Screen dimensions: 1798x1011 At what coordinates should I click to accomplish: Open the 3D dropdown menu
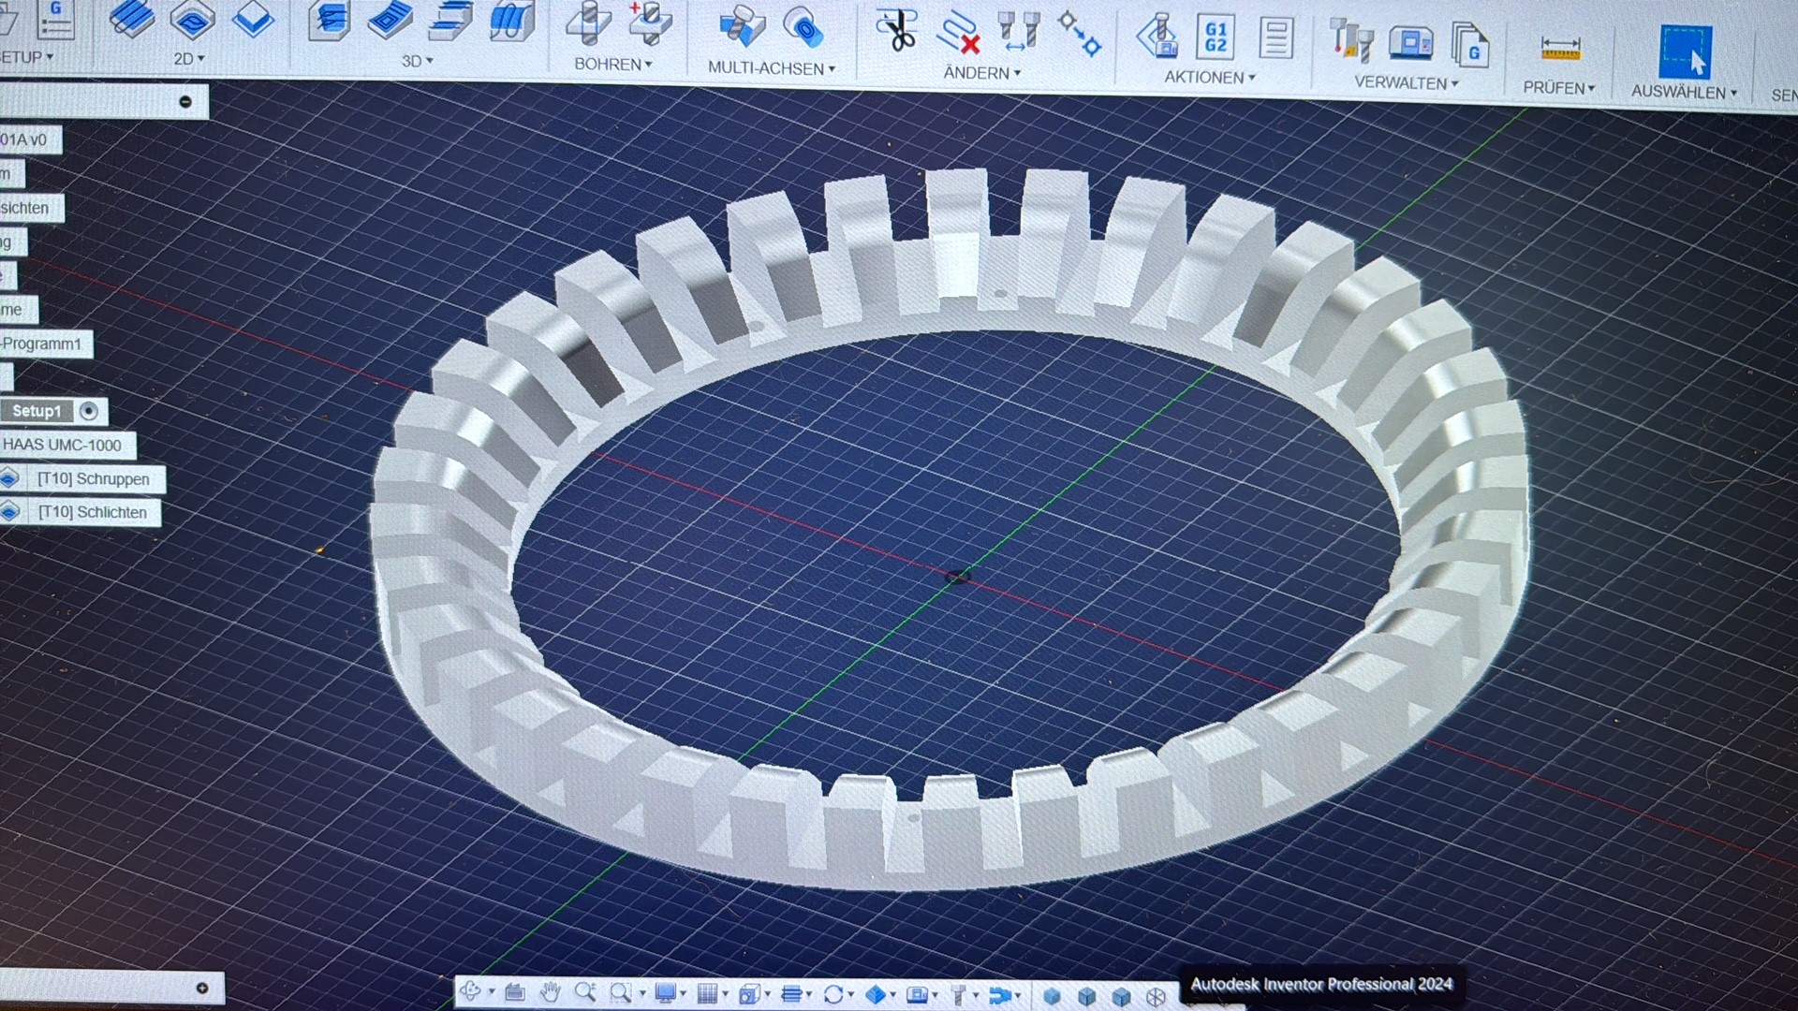pyautogui.click(x=418, y=62)
